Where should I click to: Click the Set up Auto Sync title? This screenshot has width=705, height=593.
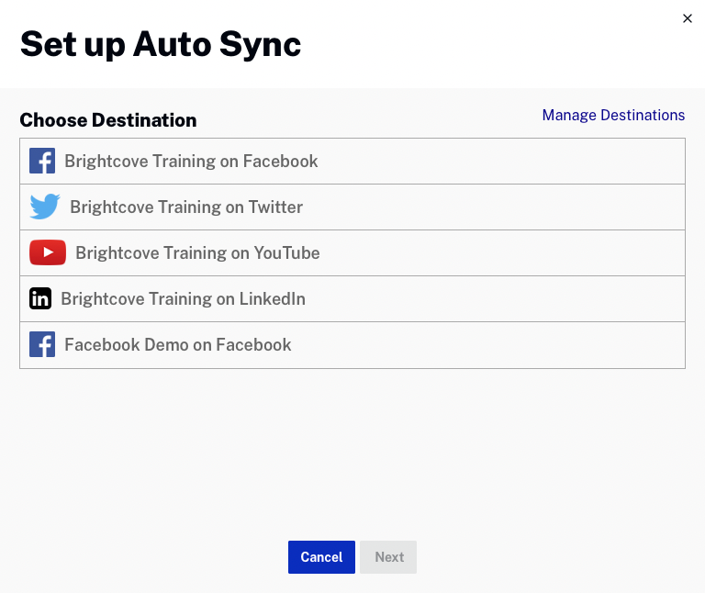[x=161, y=44]
